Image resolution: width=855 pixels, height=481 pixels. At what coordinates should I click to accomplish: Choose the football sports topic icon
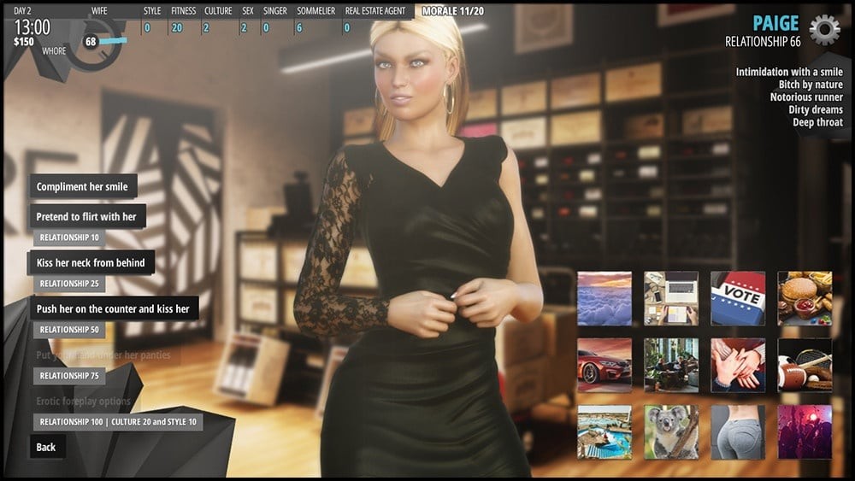pos(805,365)
